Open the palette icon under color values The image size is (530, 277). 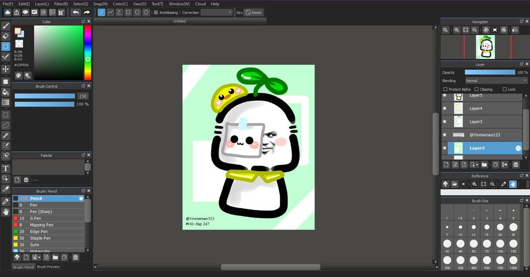coord(19,75)
